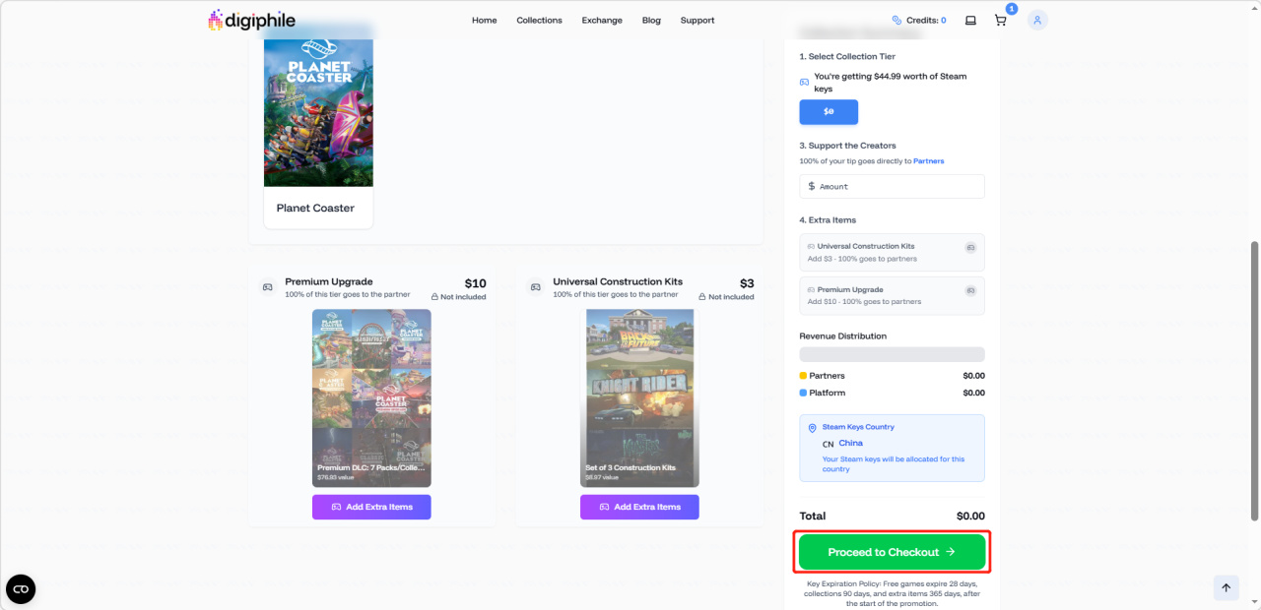Open the Premium DLC packs image
The width and height of the screenshot is (1261, 610).
371,397
